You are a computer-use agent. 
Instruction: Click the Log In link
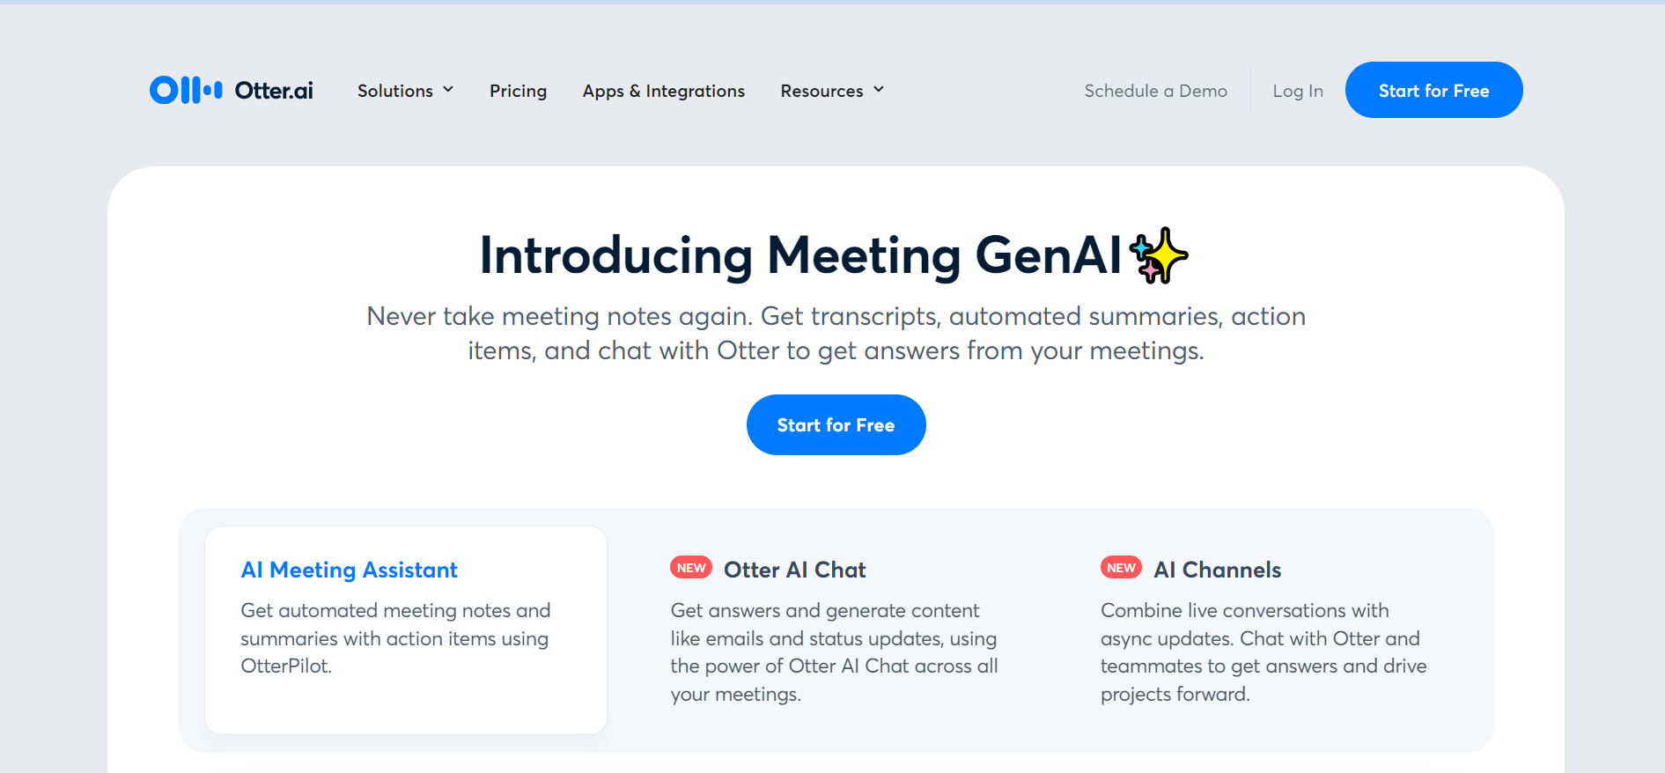tap(1298, 91)
